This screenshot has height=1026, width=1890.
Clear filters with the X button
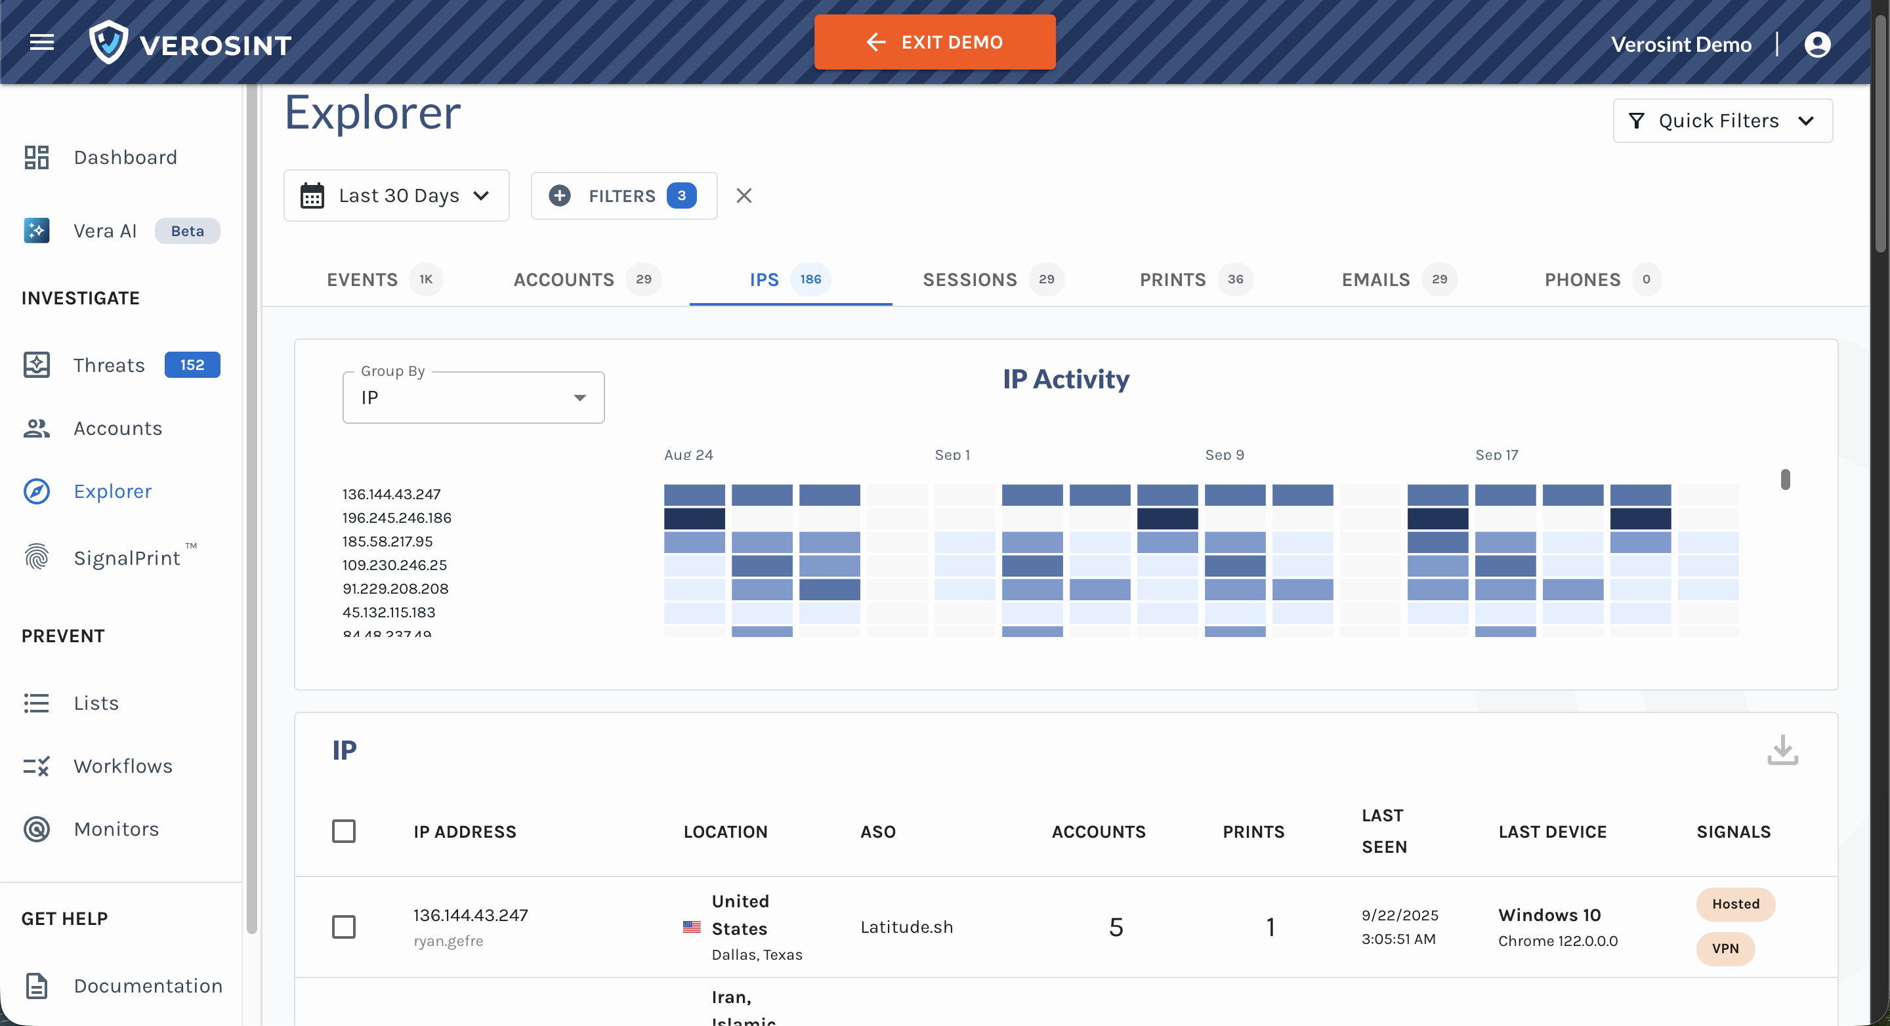744,195
